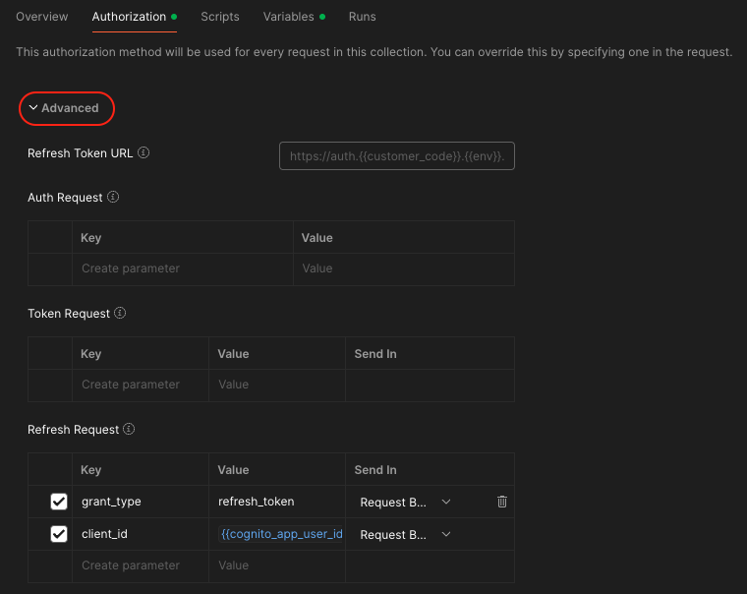This screenshot has height=594, width=747.
Task: Open Send In dropdown for grant_type
Action: (x=405, y=502)
